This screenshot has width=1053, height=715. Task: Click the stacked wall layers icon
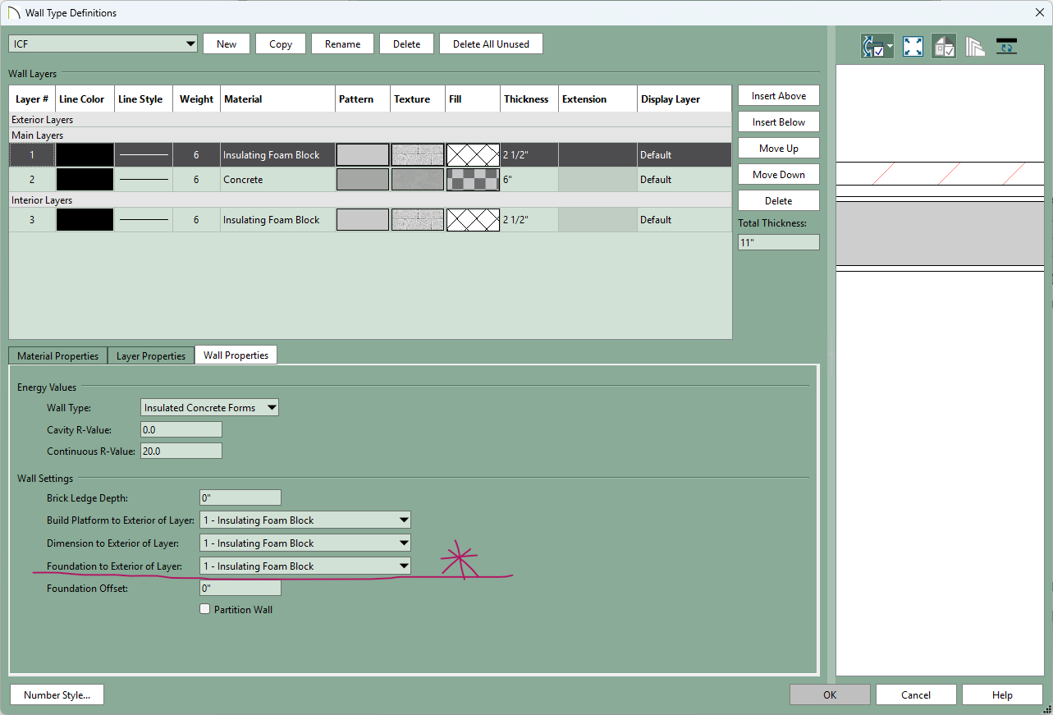pos(975,47)
